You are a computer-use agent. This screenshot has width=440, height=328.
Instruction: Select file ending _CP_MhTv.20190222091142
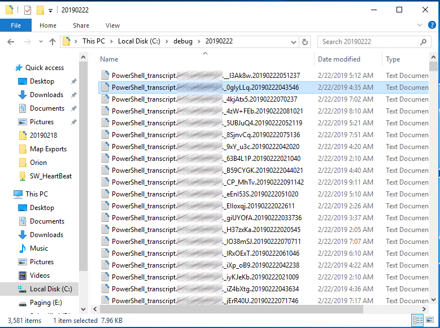263,182
